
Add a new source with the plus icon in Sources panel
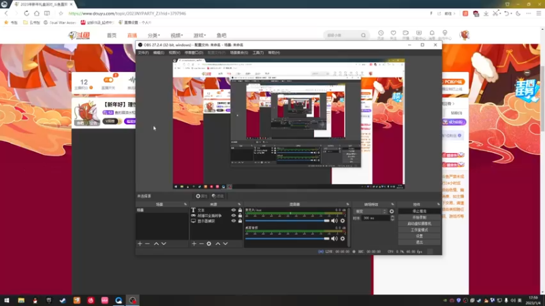pos(194,244)
